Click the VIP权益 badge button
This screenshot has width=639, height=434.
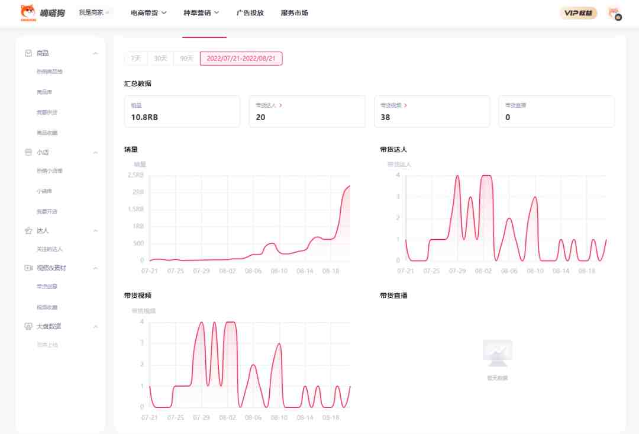578,13
